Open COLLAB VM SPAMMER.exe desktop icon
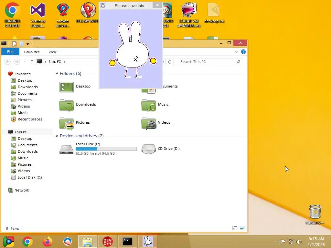The image size is (331, 248). point(189,15)
